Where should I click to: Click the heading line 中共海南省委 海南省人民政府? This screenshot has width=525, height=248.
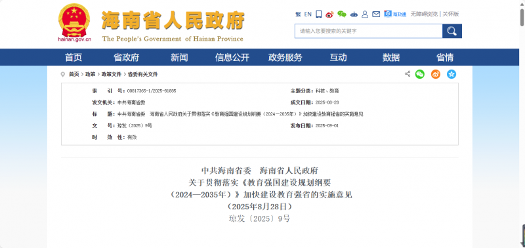pyautogui.click(x=259, y=170)
